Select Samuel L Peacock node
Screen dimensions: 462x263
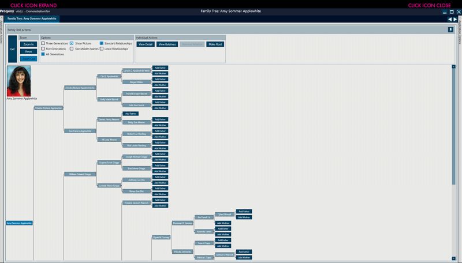(x=225, y=255)
